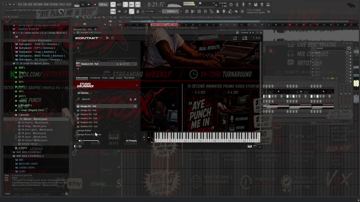Image resolution: width=360 pixels, height=202 pixels.
Task: Add a tool with the TOOLS plus button
Action: tap(78, 48)
